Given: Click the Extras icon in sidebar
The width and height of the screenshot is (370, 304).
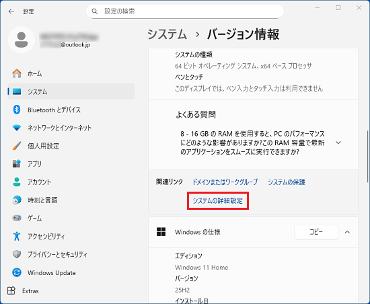Looking at the screenshot, I should coord(11,291).
